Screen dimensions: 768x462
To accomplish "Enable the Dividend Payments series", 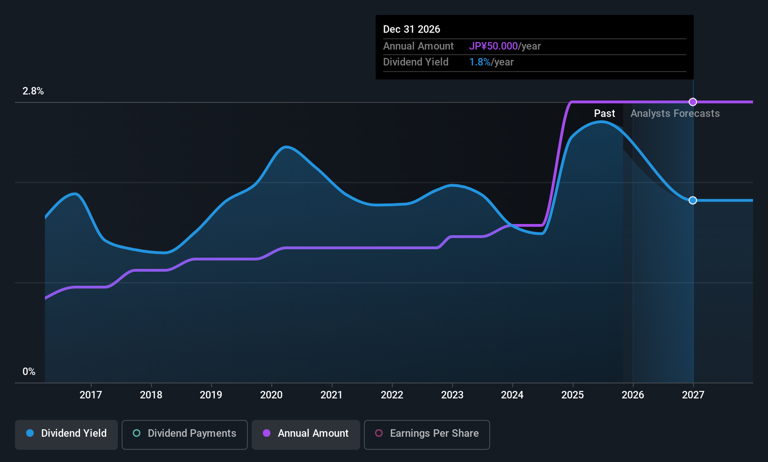I will coord(185,434).
